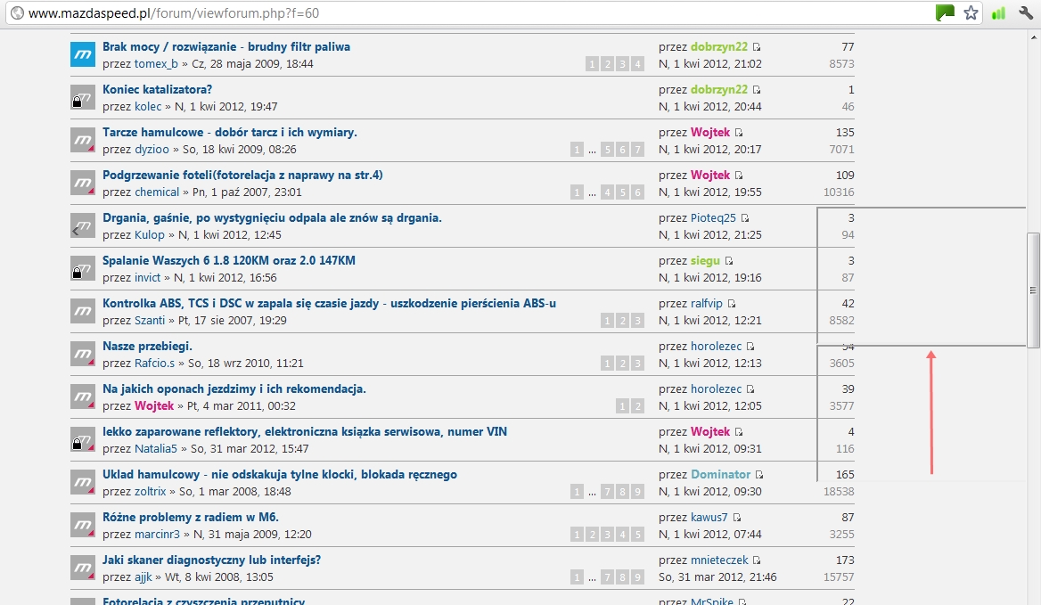1041x605 pixels.
Task: Click last-post icon next to Dominator
Action: 759,475
